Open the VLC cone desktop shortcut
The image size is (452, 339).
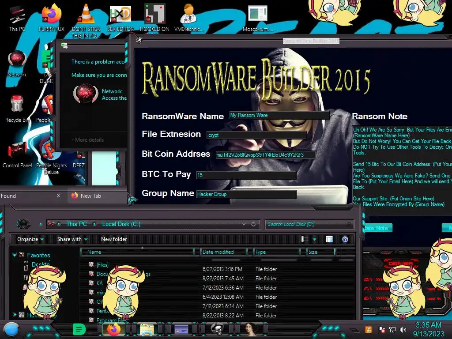click(86, 20)
